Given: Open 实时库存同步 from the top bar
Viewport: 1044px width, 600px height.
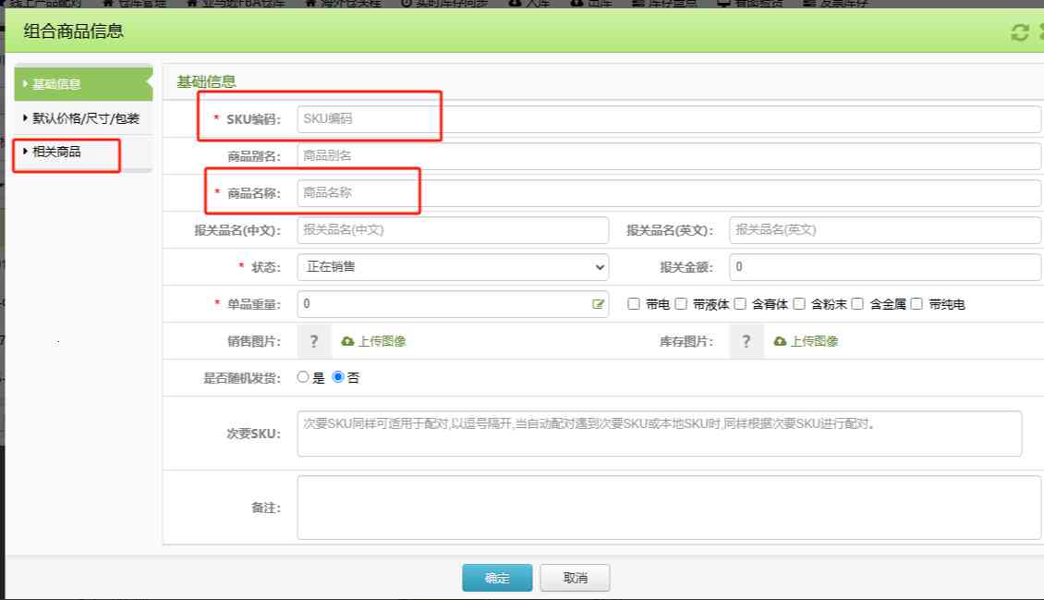Looking at the screenshot, I should point(445,4).
